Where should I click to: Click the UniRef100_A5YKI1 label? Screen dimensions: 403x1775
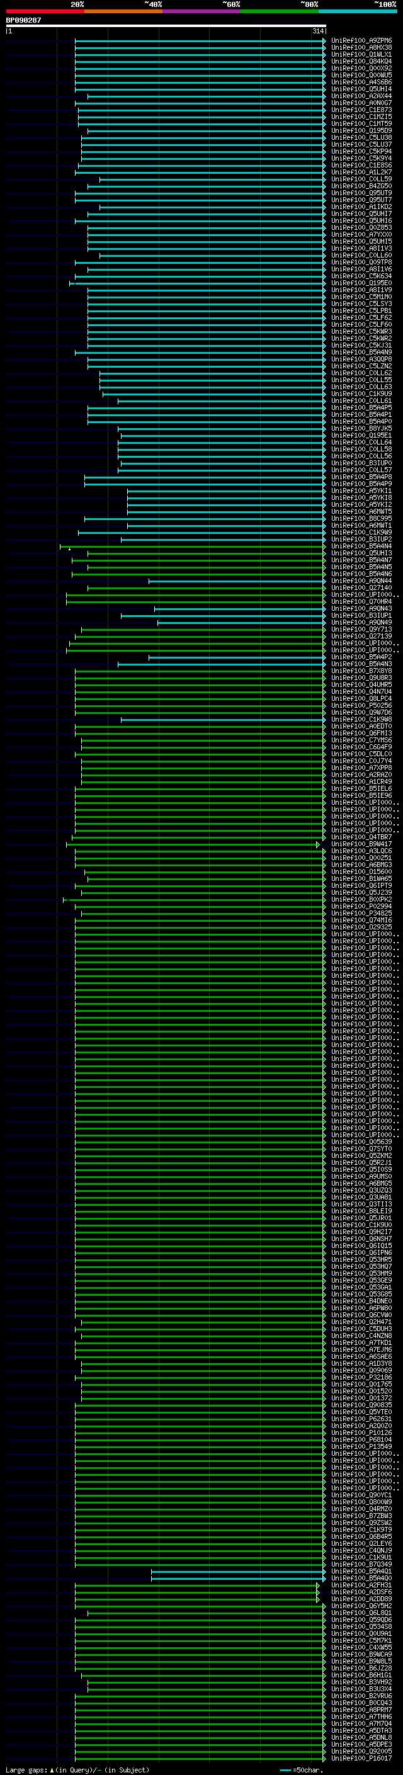361,491
